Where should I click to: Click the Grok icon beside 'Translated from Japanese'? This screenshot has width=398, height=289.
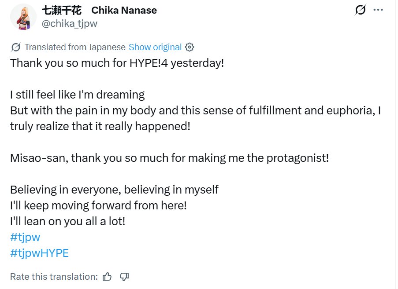pos(16,47)
